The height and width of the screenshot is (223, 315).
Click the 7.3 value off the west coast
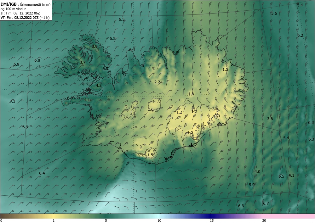tap(13, 102)
